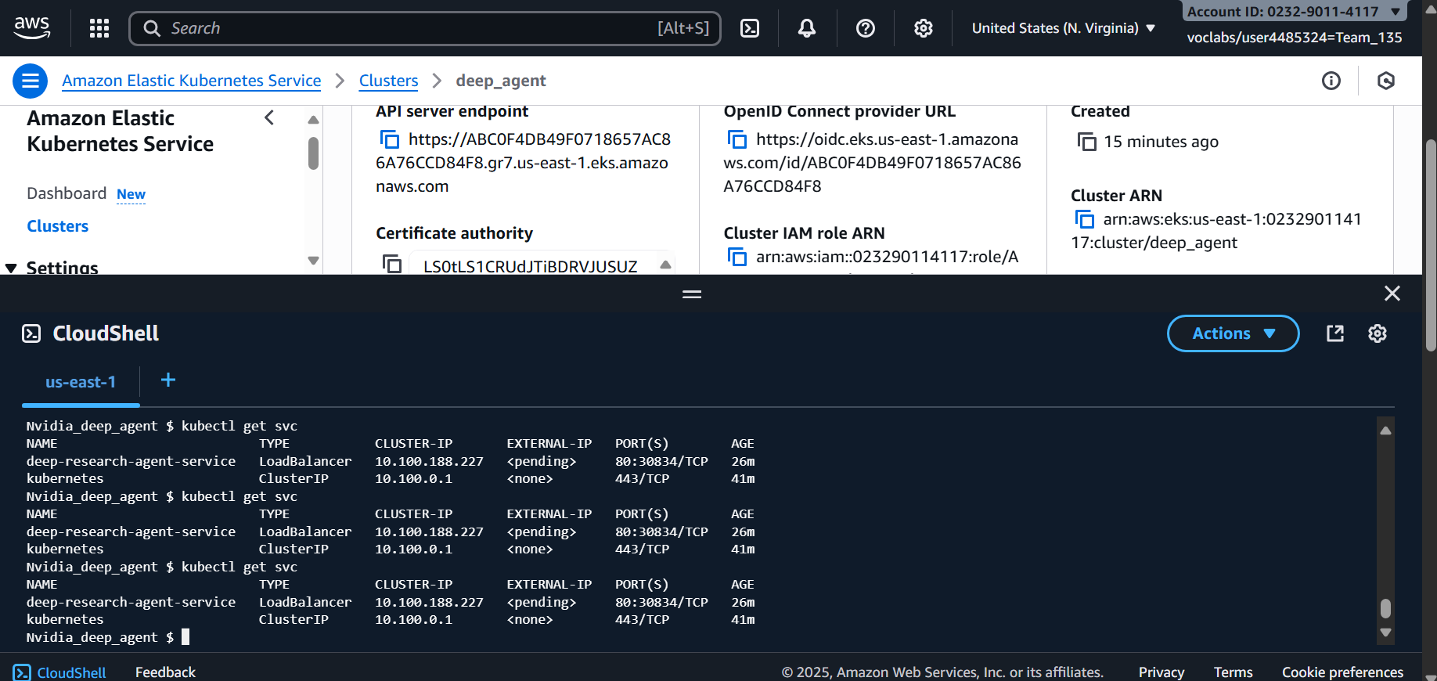This screenshot has height=681, width=1437.
Task: Click the sidebar scroll down arrow
Action: (313, 261)
